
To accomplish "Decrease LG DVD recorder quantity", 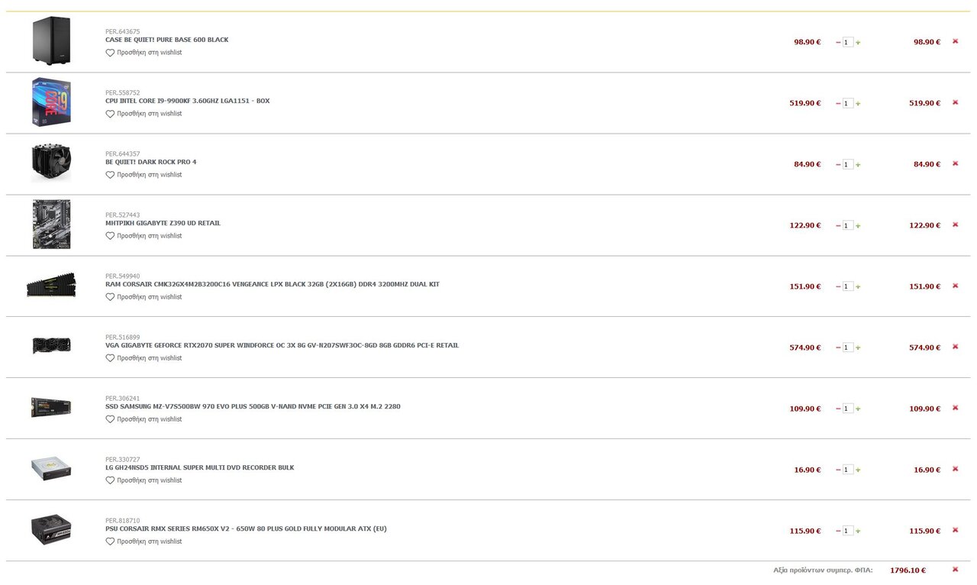I will point(838,470).
